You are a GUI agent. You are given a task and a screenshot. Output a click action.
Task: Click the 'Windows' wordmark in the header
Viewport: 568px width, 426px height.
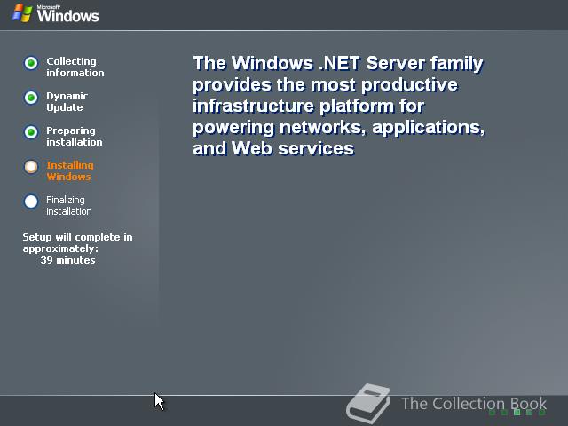pyautogui.click(x=67, y=16)
